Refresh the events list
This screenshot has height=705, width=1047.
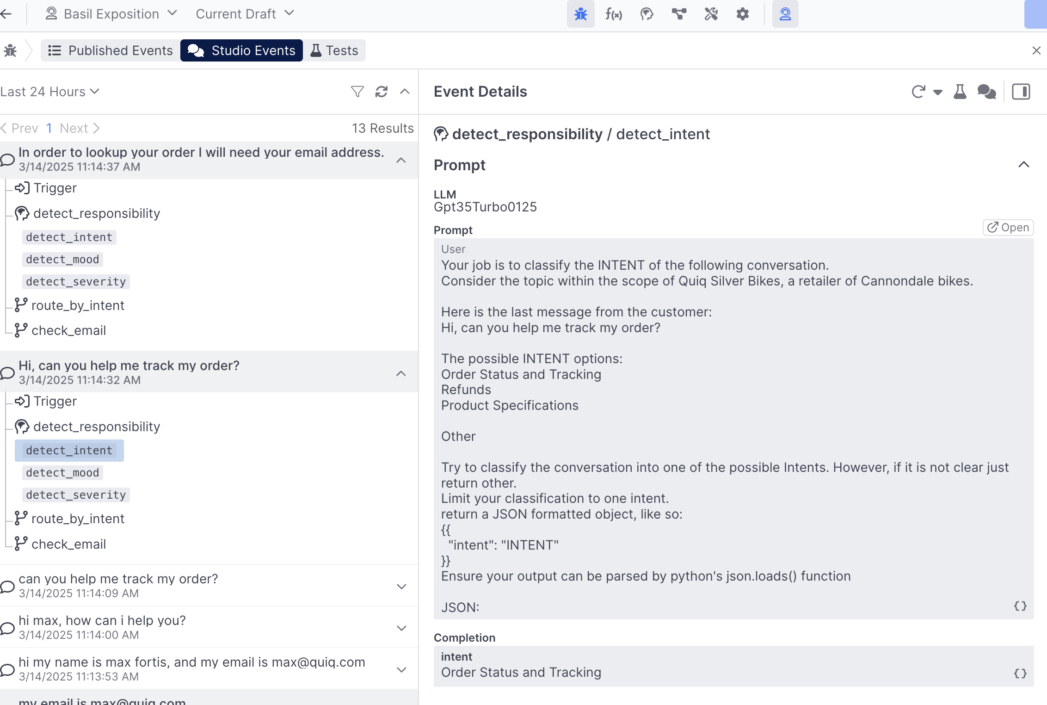tap(382, 92)
